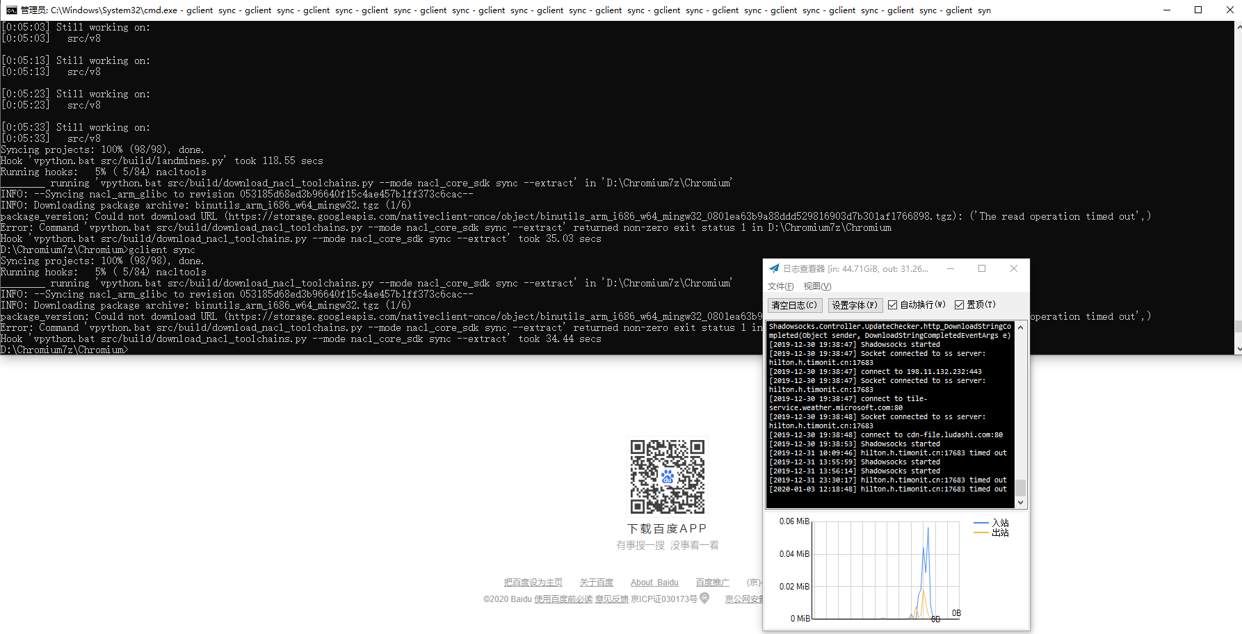Click the location pin badge beside 京ICP证030173号
1242x634 pixels.
(704, 599)
